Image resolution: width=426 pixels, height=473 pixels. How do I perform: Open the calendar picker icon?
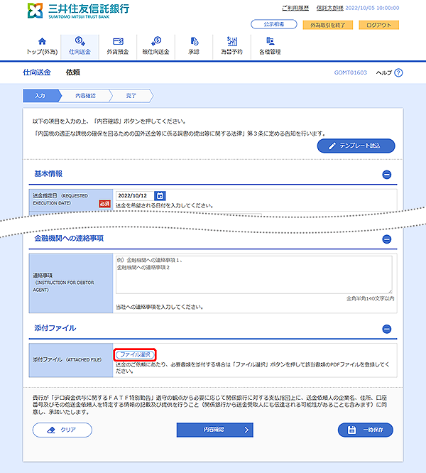pos(160,196)
